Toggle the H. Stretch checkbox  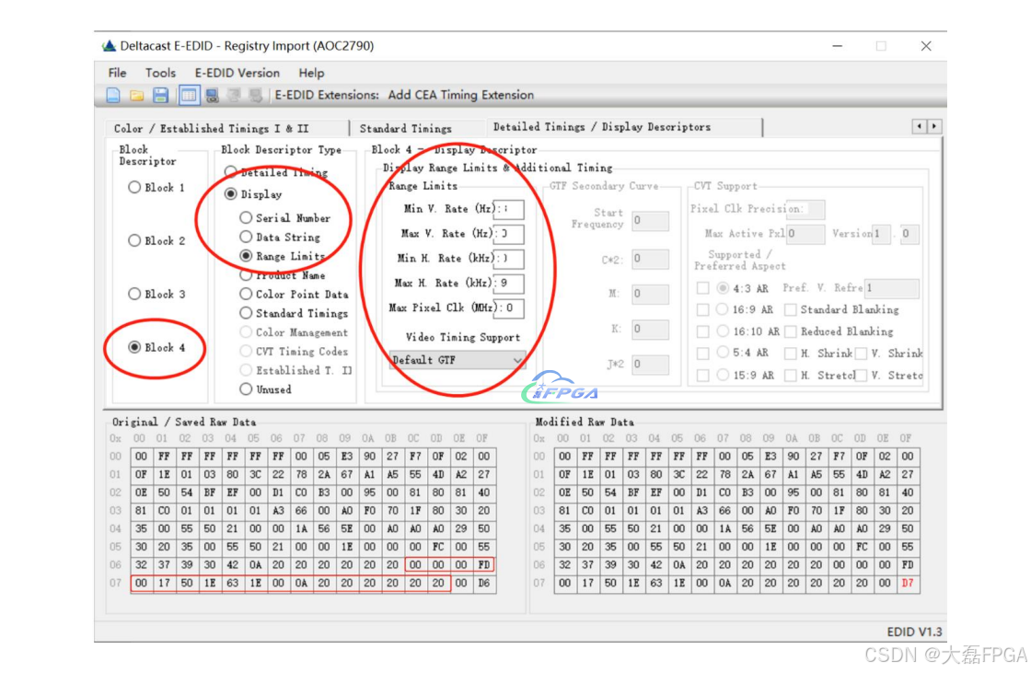(x=791, y=375)
